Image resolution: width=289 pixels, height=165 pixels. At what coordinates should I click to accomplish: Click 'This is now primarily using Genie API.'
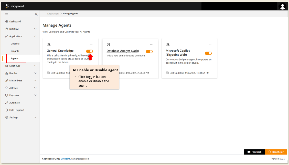point(126,55)
